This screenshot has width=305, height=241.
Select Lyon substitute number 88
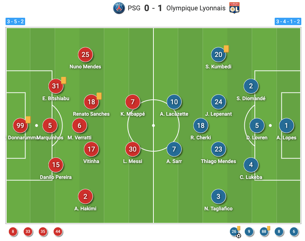[x=264, y=232]
